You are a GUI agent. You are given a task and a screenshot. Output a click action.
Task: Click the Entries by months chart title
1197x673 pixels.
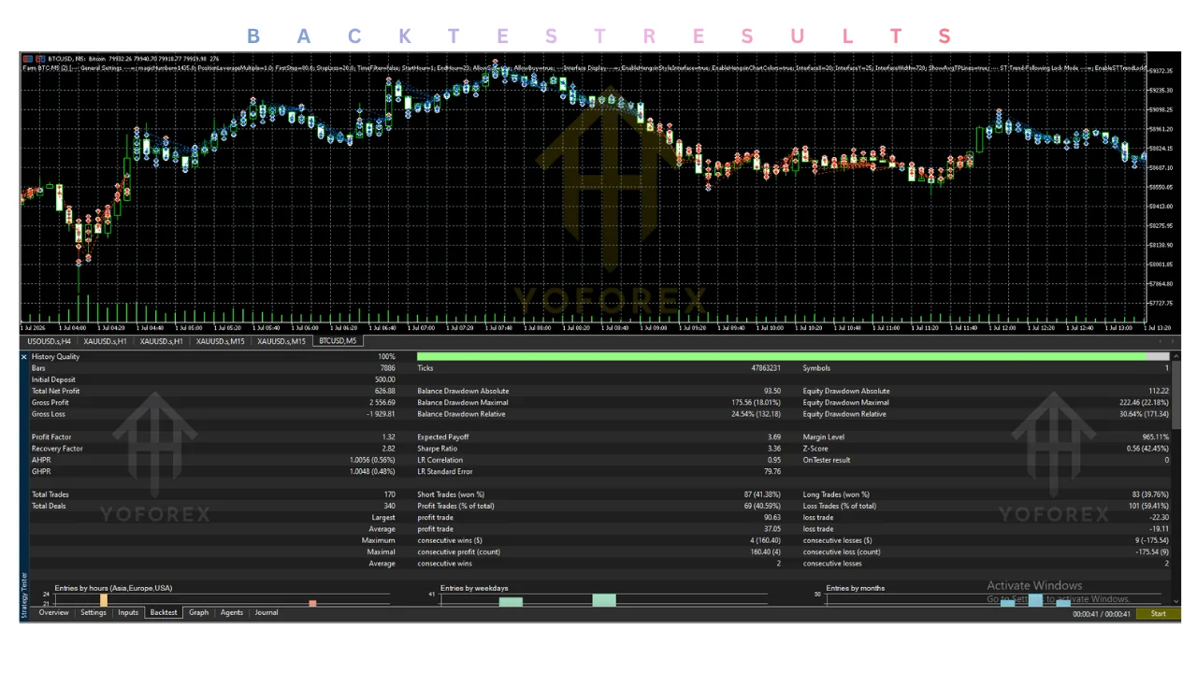click(x=856, y=588)
